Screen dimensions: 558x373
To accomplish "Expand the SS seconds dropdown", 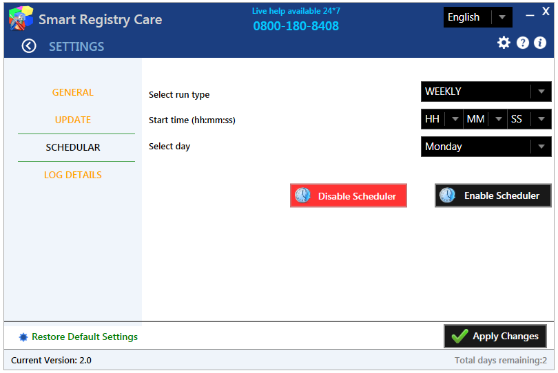I will (x=530, y=119).
